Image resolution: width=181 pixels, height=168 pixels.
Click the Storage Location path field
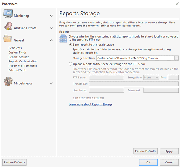pyautogui.click(x=135, y=58)
